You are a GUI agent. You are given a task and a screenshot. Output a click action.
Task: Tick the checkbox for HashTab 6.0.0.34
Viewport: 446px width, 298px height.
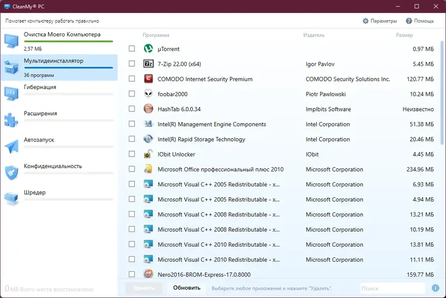pyautogui.click(x=132, y=109)
